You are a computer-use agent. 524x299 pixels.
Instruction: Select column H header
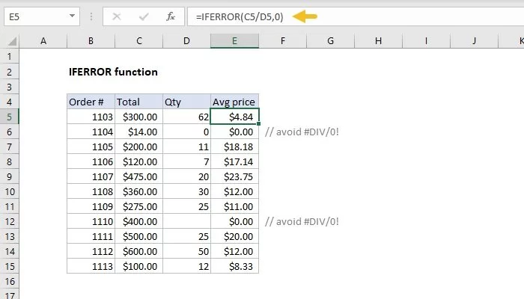point(378,41)
